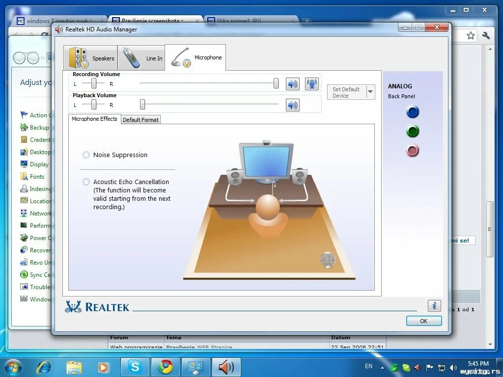Click the red Realtek speaker tray icon
The width and height of the screenshot is (503, 377).
(x=418, y=368)
